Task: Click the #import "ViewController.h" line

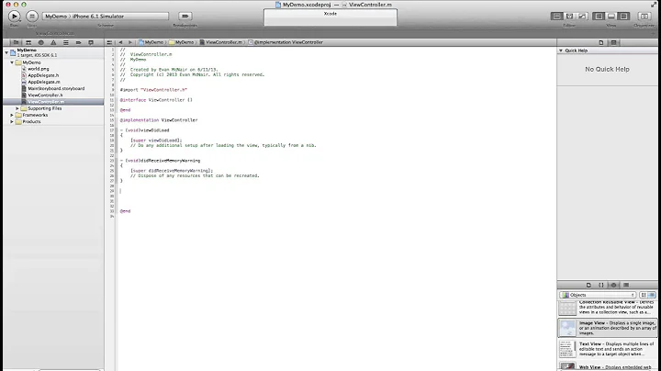Action: pos(153,90)
